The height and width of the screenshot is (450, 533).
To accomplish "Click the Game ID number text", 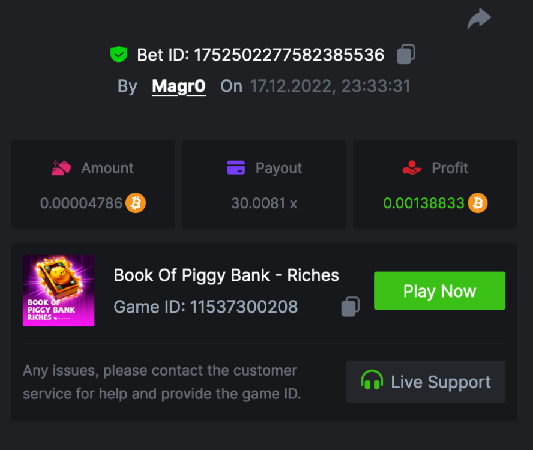I will 244,307.
